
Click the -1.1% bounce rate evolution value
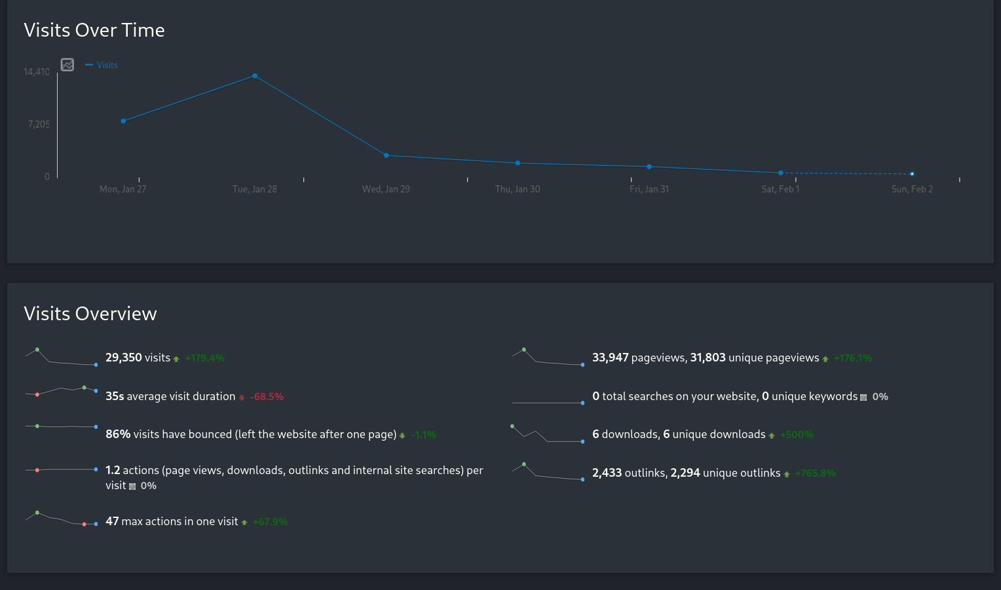point(424,435)
